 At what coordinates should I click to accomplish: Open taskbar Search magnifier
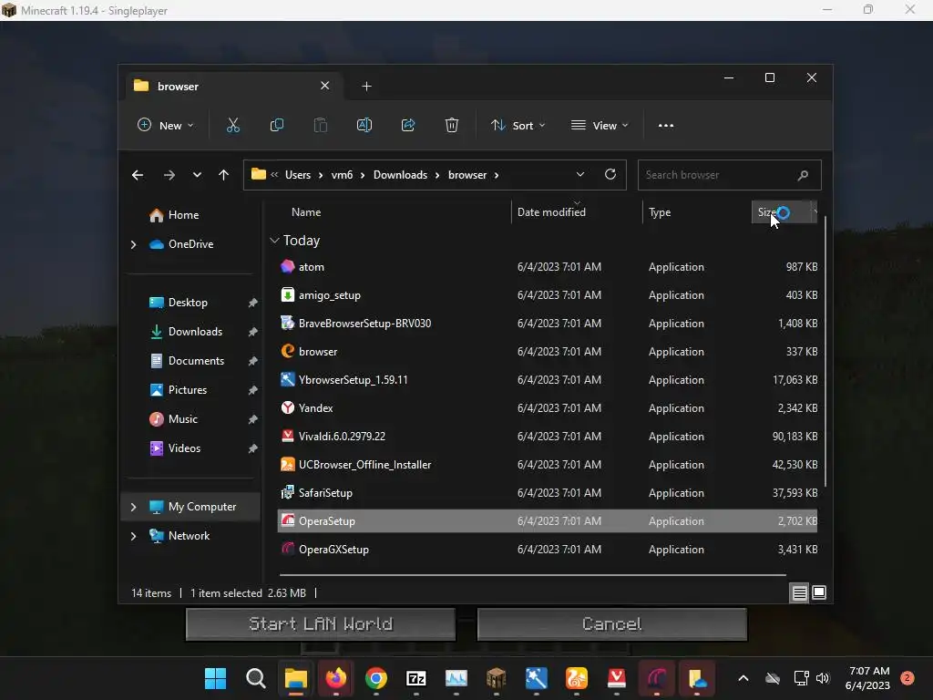(256, 678)
